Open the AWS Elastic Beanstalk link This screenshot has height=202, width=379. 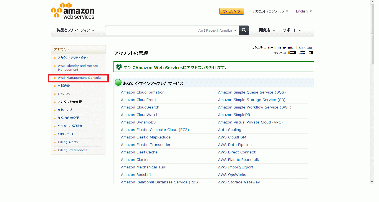click(x=239, y=160)
